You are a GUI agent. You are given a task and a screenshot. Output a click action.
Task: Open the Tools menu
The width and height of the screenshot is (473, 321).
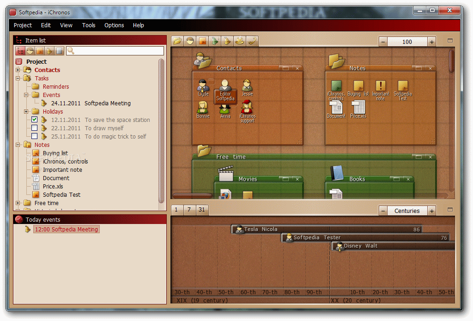[x=89, y=25]
